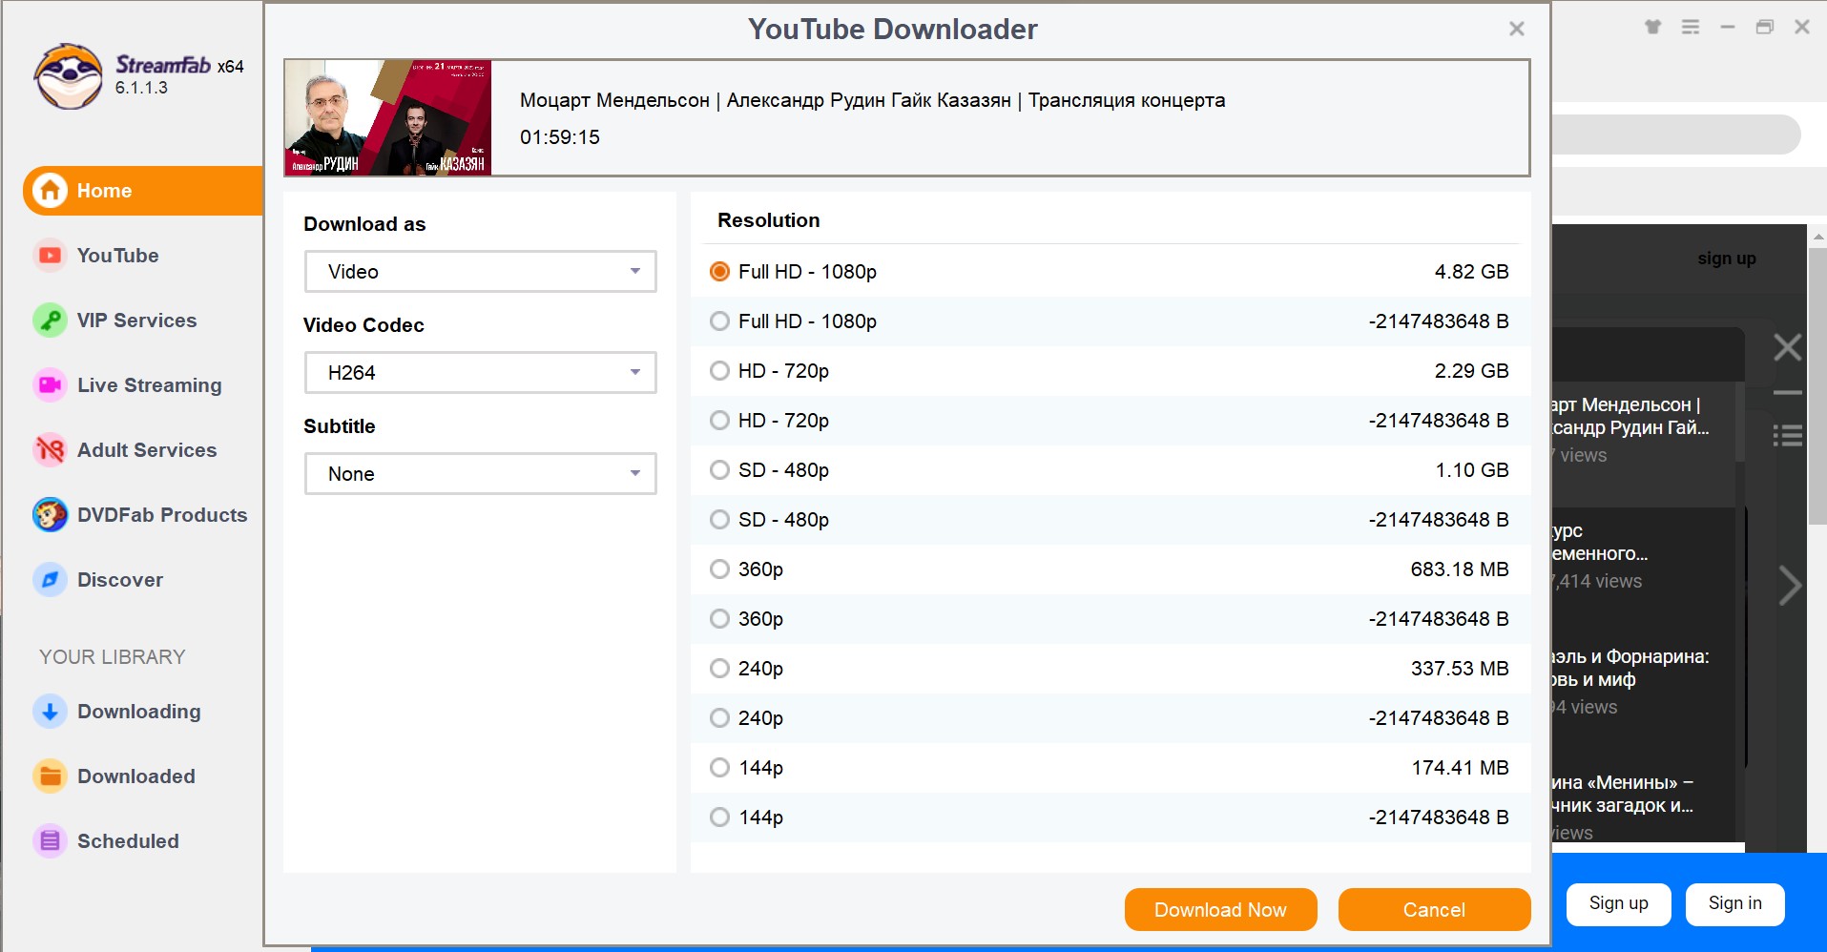Click the Моцарт Мендельсон video title
Screen dimensions: 1827x952
click(872, 100)
